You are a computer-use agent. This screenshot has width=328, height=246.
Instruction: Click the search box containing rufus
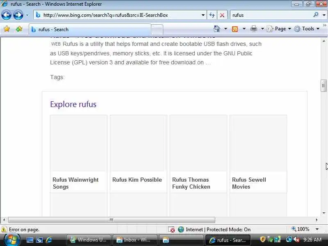[x=271, y=15]
